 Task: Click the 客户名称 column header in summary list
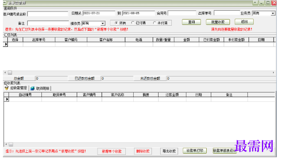pos(106,39)
